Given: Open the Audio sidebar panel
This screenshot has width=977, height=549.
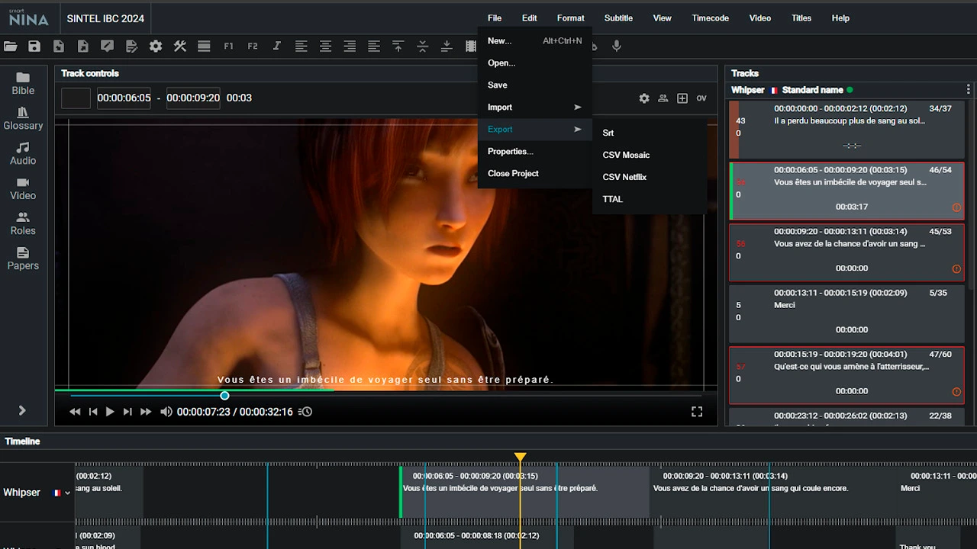Looking at the screenshot, I should [x=23, y=154].
